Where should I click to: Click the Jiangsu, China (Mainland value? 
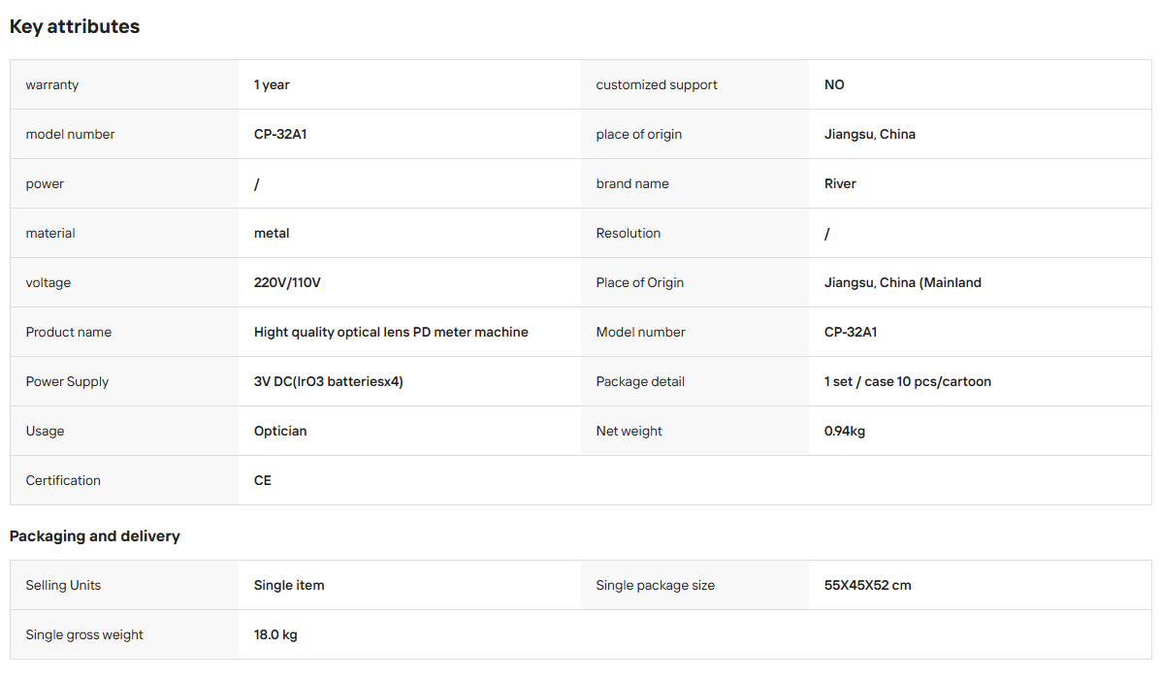903,282
